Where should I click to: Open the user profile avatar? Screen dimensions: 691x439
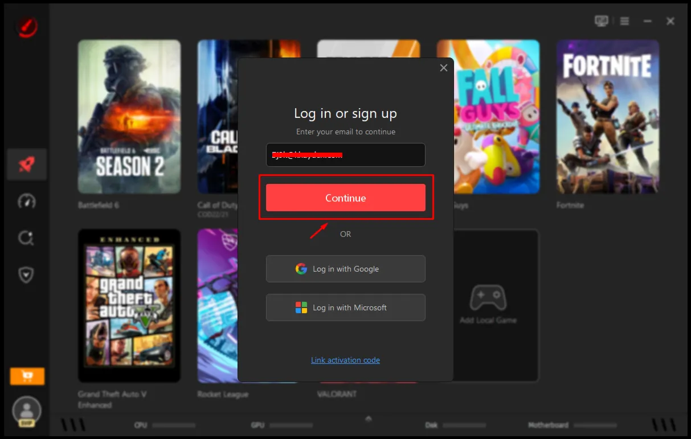(27, 411)
